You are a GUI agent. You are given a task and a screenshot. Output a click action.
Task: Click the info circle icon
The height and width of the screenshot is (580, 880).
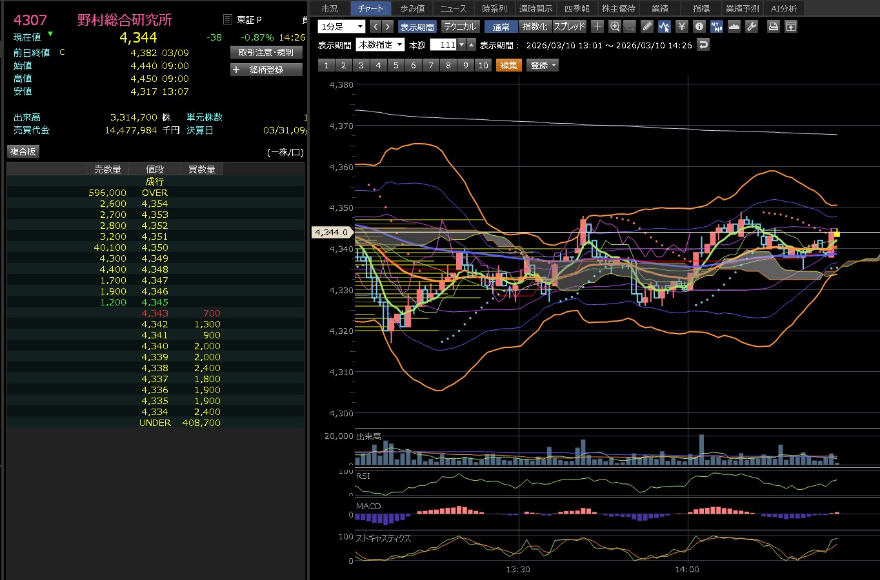click(x=699, y=26)
